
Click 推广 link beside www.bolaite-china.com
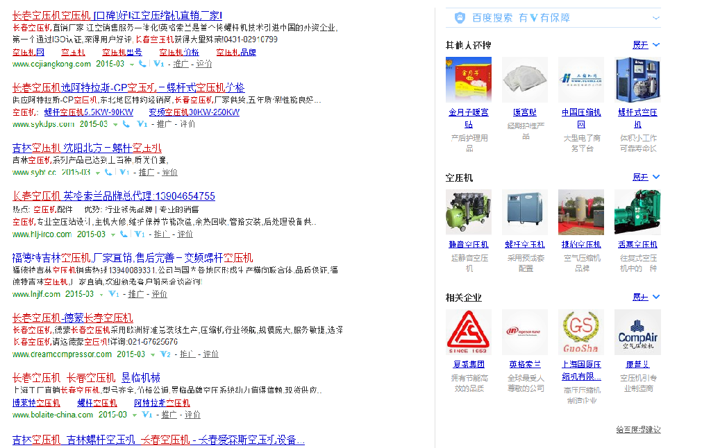pos(169,415)
